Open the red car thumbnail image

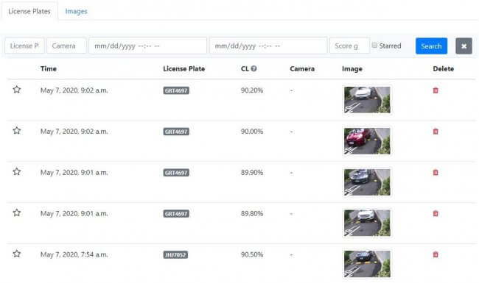[x=367, y=141]
